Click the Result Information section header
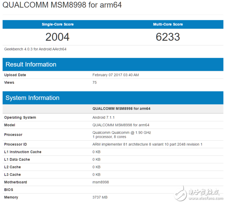 pyautogui.click(x=31, y=64)
